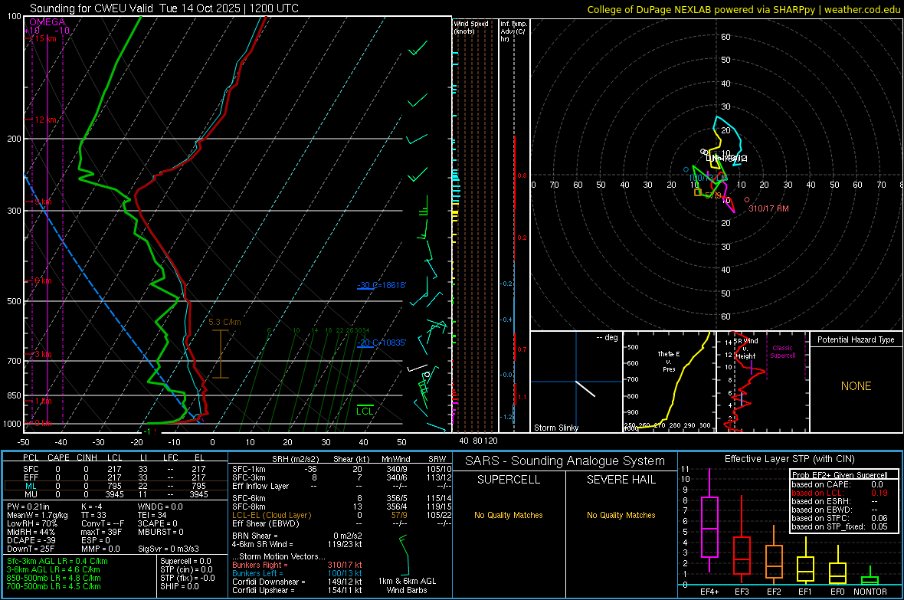Image resolution: width=904 pixels, height=600 pixels.
Task: Select the MU parcel row
Action: tap(115, 494)
